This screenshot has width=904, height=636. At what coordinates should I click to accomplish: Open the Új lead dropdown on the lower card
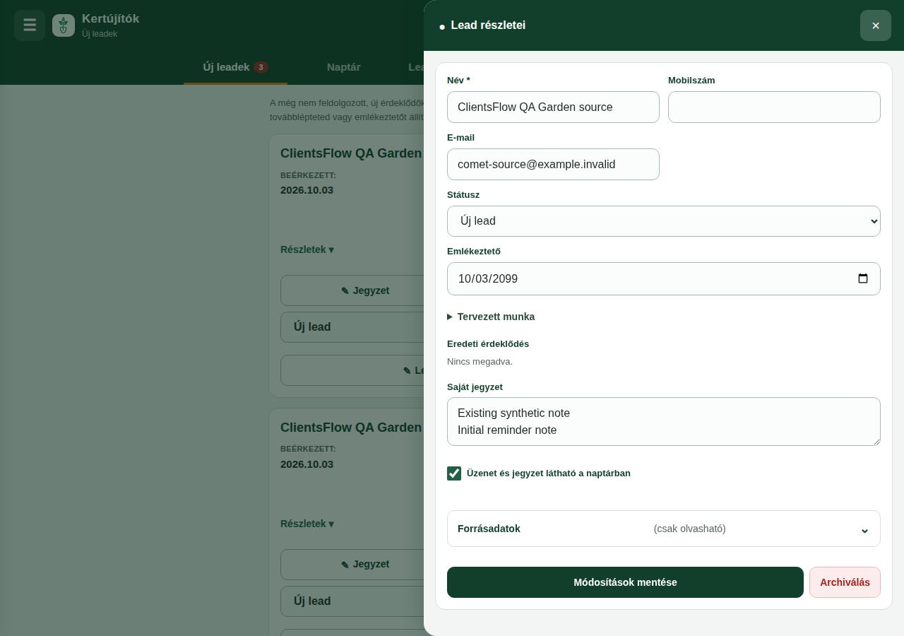pyautogui.click(x=352, y=601)
